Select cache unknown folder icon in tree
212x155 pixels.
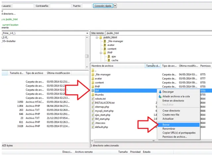109,60
